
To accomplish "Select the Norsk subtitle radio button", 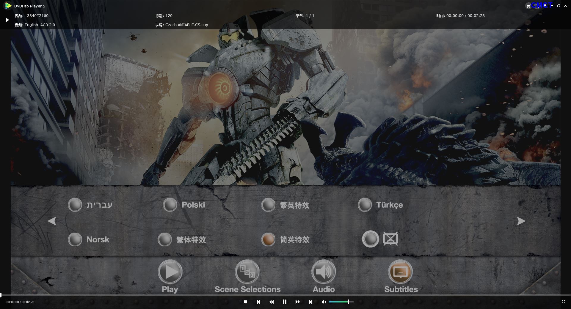I will pos(75,239).
